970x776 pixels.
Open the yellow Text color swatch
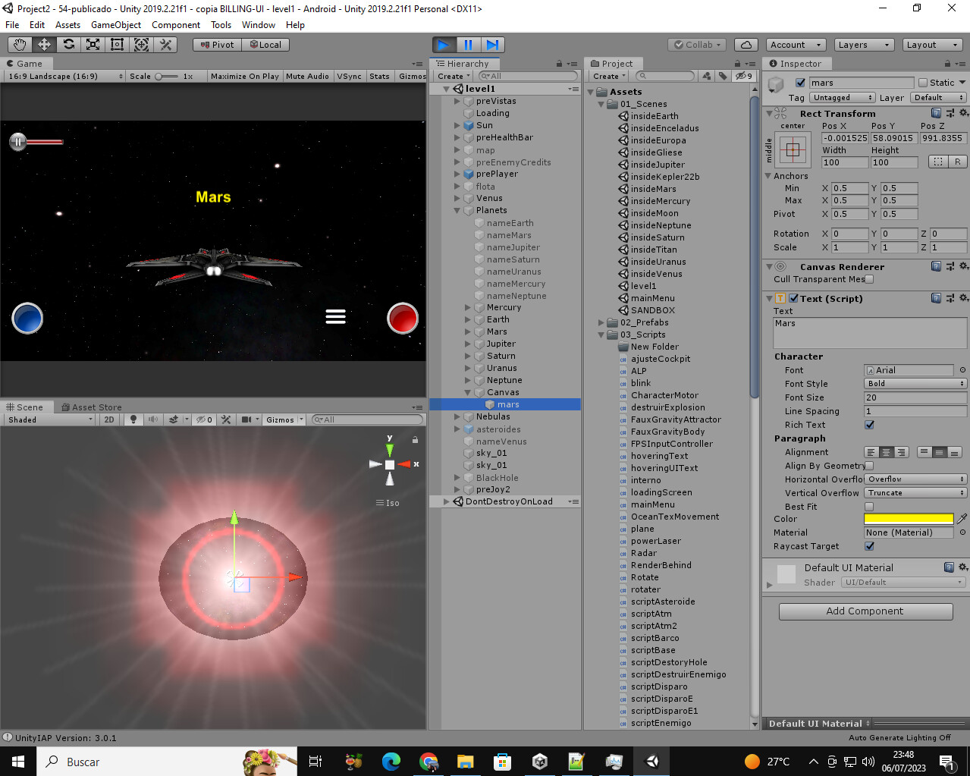tap(908, 519)
